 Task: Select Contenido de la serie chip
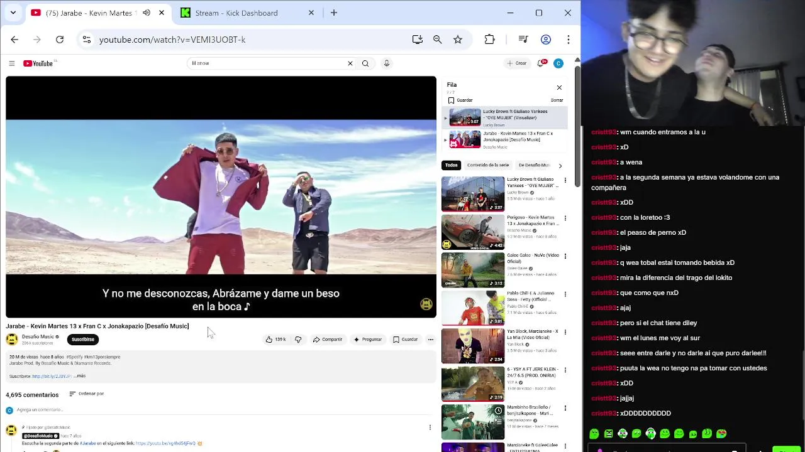click(488, 165)
